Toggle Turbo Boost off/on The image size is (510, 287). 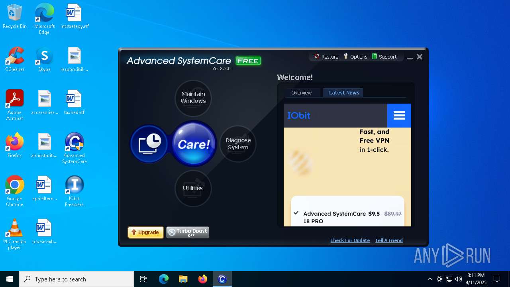pyautogui.click(x=188, y=232)
